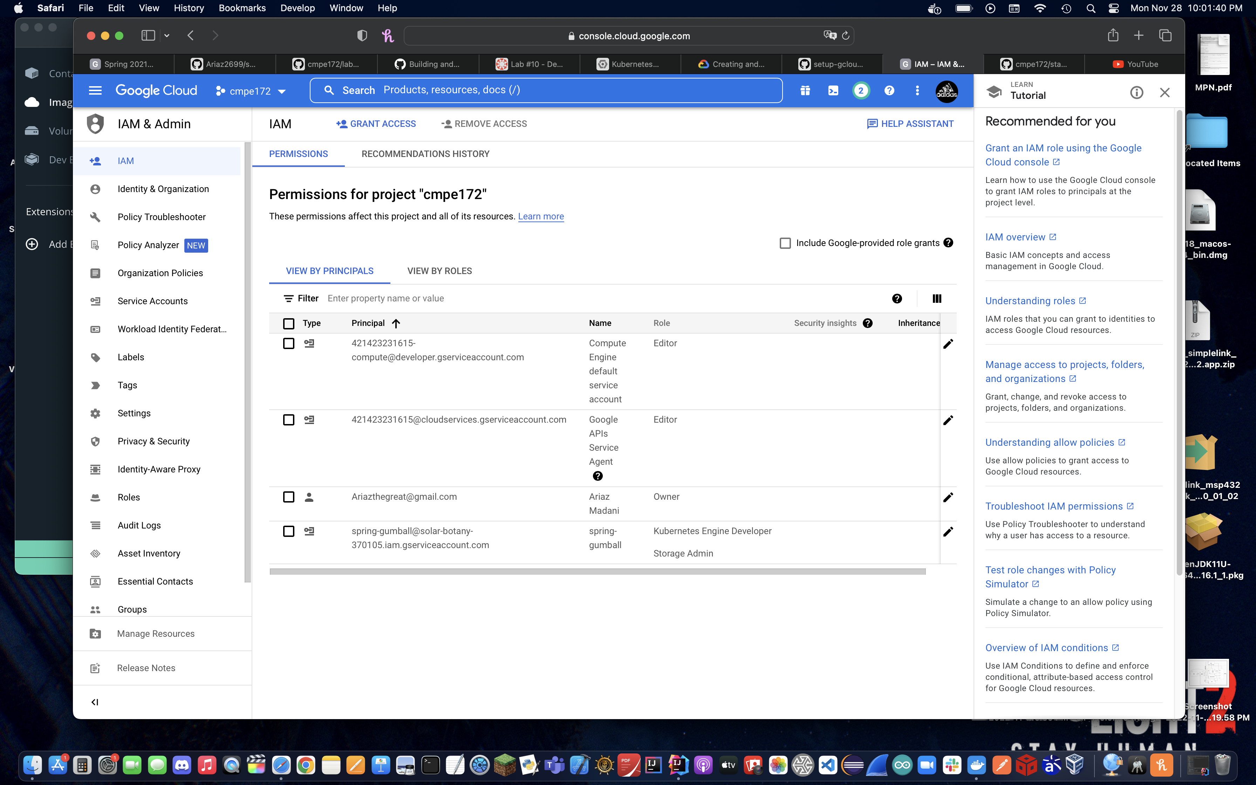Image resolution: width=1256 pixels, height=785 pixels.
Task: Reload the page in Safari address bar
Action: tap(846, 35)
